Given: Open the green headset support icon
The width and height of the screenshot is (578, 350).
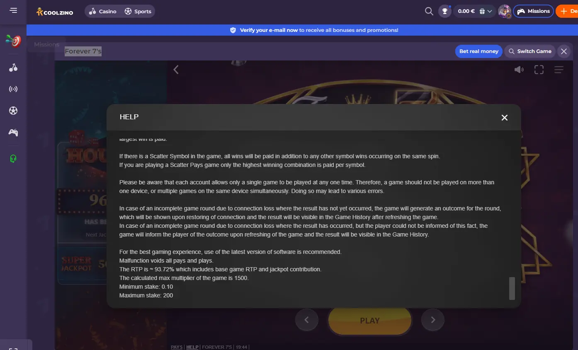Looking at the screenshot, I should [x=13, y=159].
